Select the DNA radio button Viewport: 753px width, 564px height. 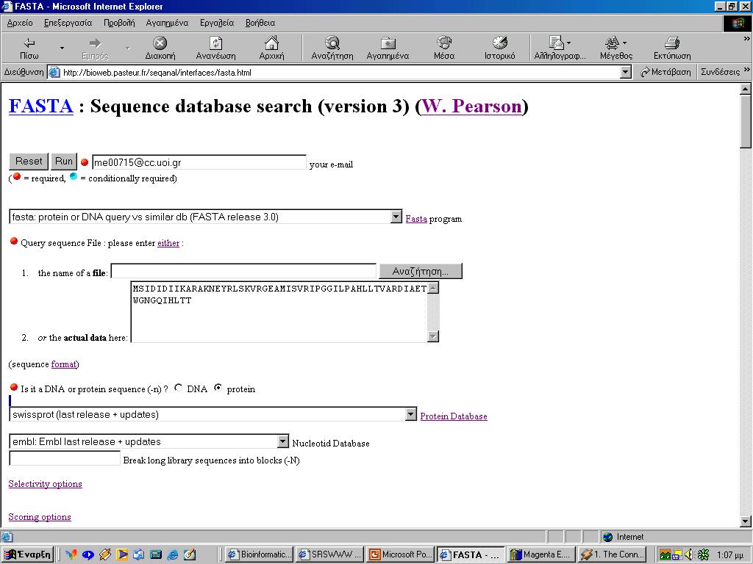(179, 388)
